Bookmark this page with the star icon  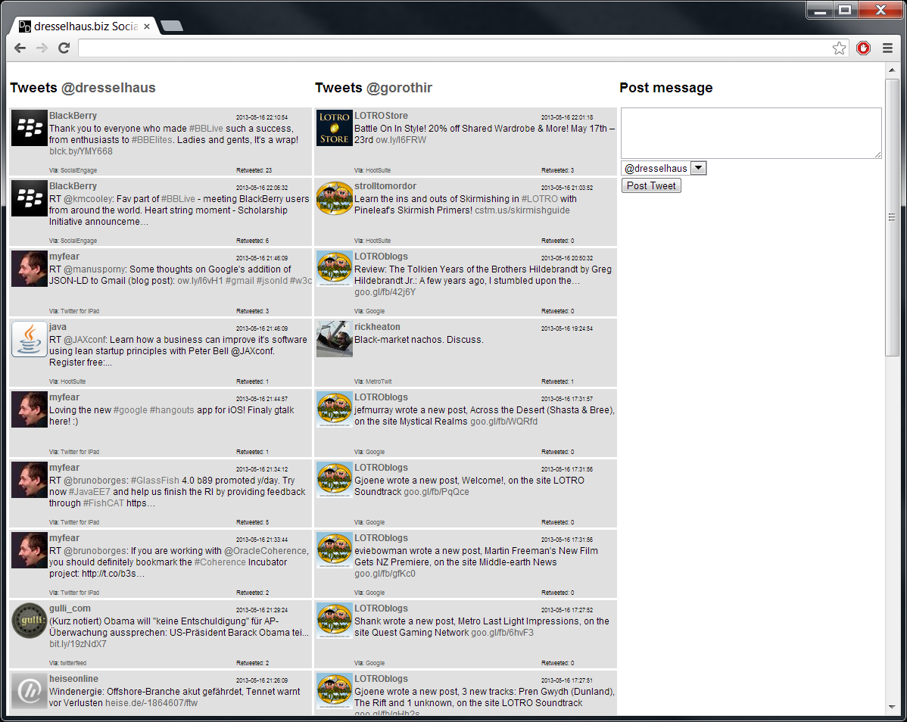(839, 48)
